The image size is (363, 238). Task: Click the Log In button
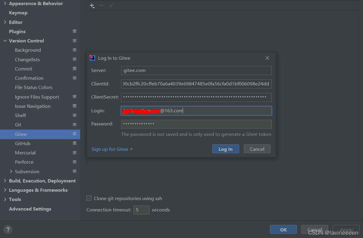[225, 149]
